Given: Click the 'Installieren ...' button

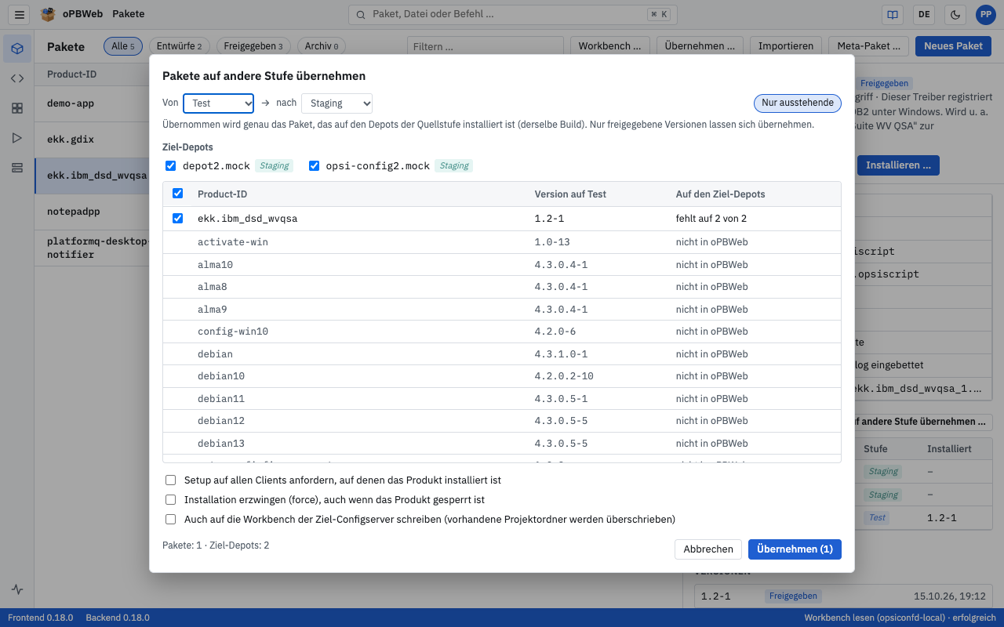Looking at the screenshot, I should (898, 165).
